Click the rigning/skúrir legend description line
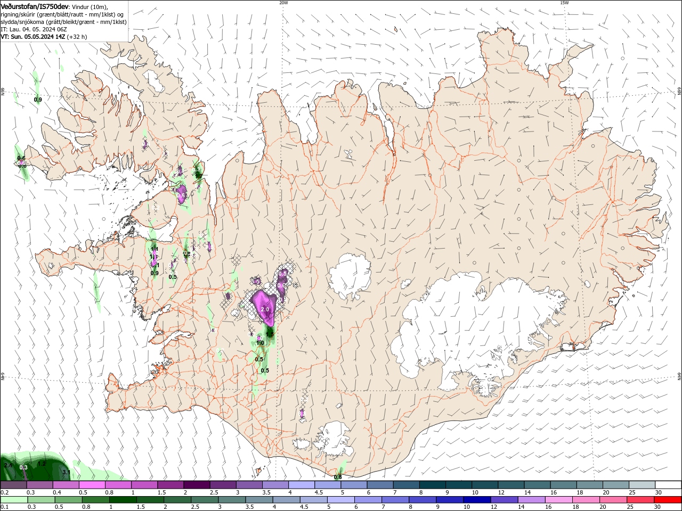 (63, 14)
